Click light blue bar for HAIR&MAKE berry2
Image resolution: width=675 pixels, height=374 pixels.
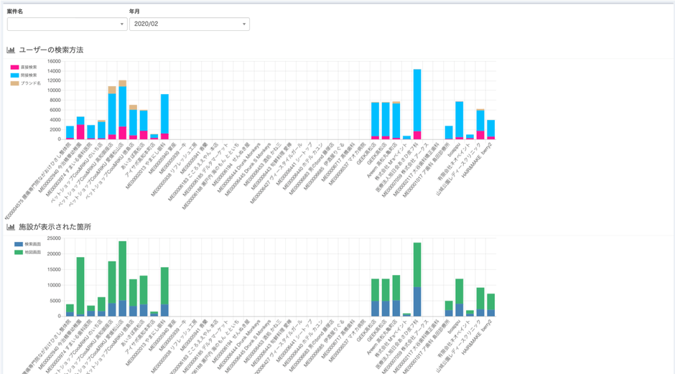[491, 128]
